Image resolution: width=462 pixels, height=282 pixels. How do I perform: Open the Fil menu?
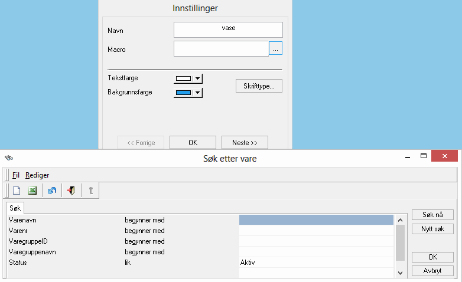[15, 175]
